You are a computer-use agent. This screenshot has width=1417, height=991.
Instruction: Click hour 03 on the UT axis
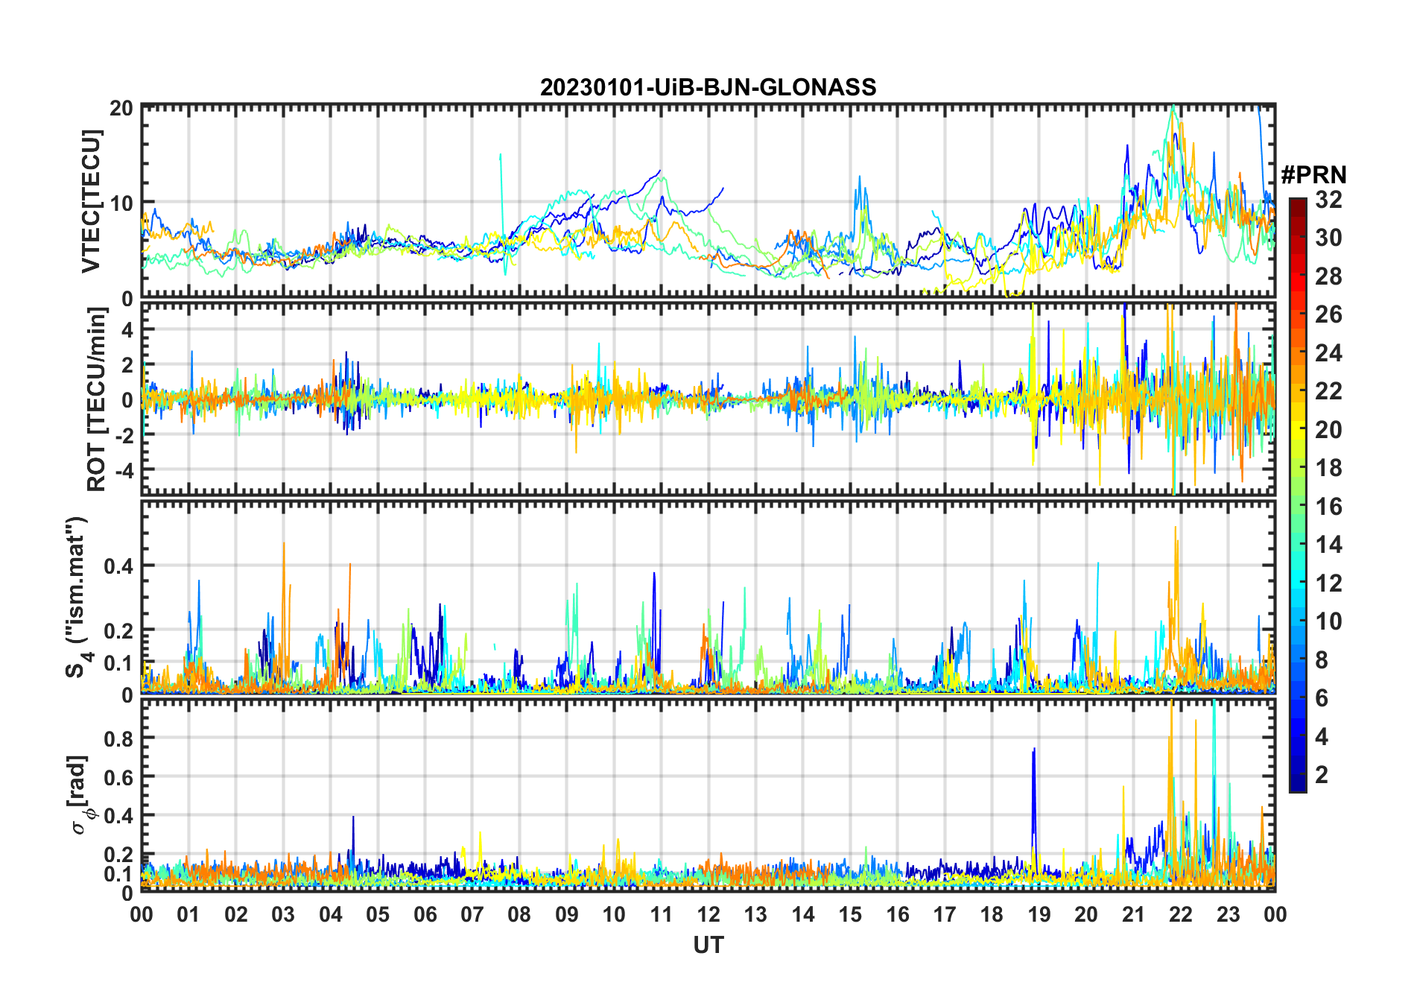[283, 914]
